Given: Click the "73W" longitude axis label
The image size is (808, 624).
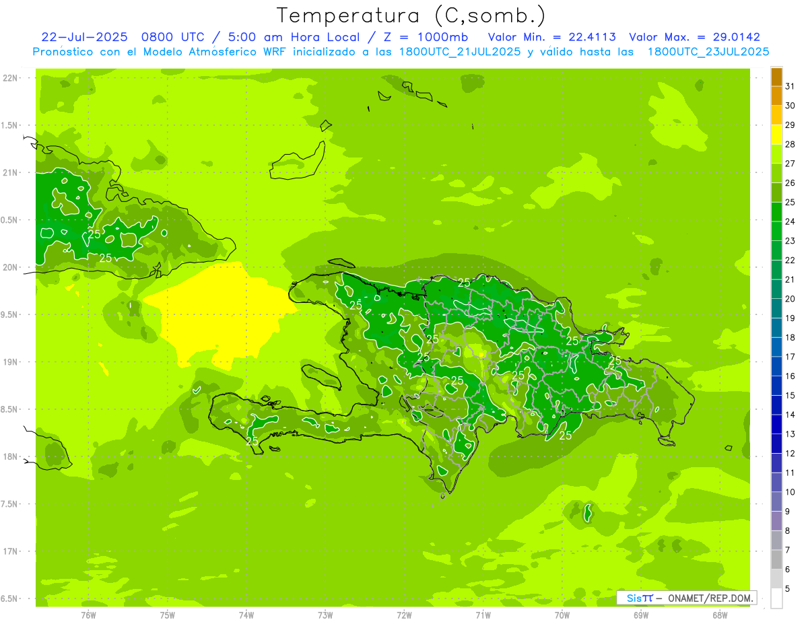Looking at the screenshot, I should 325,615.
